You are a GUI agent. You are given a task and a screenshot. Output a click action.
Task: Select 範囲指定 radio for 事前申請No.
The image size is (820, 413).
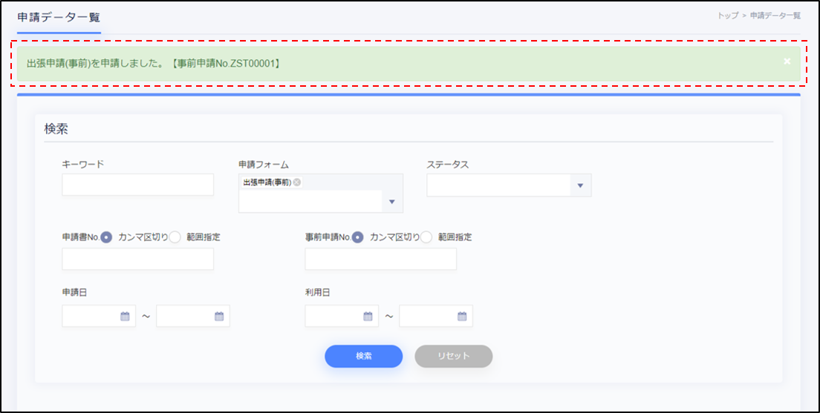tap(427, 237)
